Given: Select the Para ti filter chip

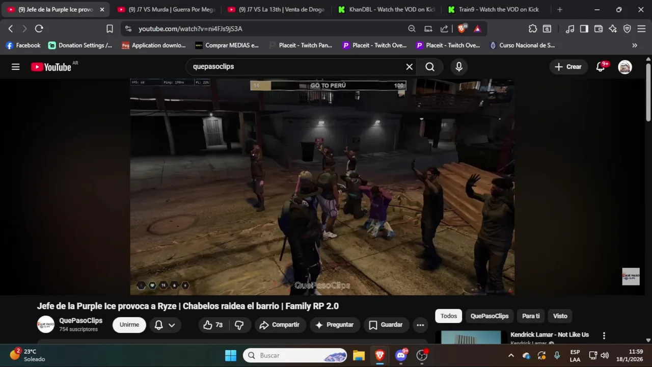Looking at the screenshot, I should (x=531, y=316).
